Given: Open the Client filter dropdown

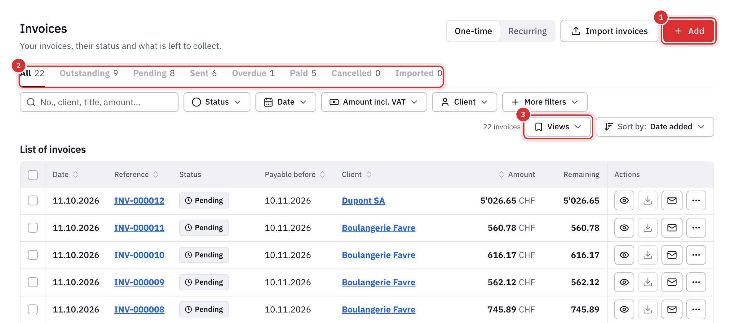Looking at the screenshot, I should pyautogui.click(x=464, y=102).
